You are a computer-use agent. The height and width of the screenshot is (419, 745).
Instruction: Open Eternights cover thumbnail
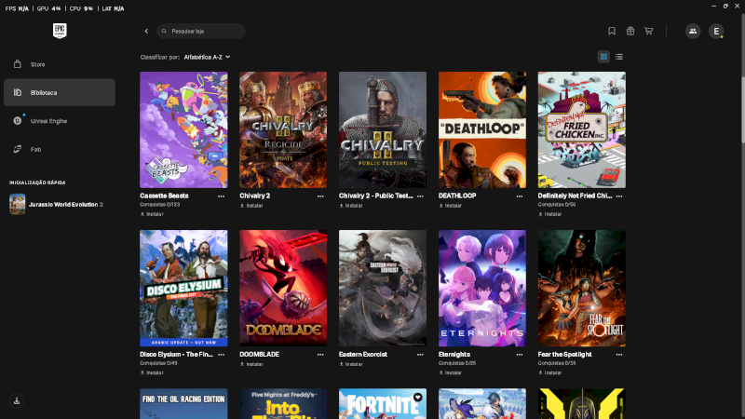pos(482,289)
